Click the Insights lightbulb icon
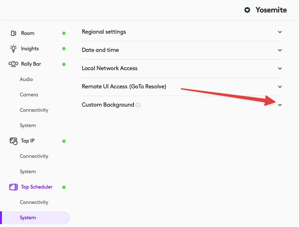Screen dimensions: 299x227 click(x=13, y=49)
